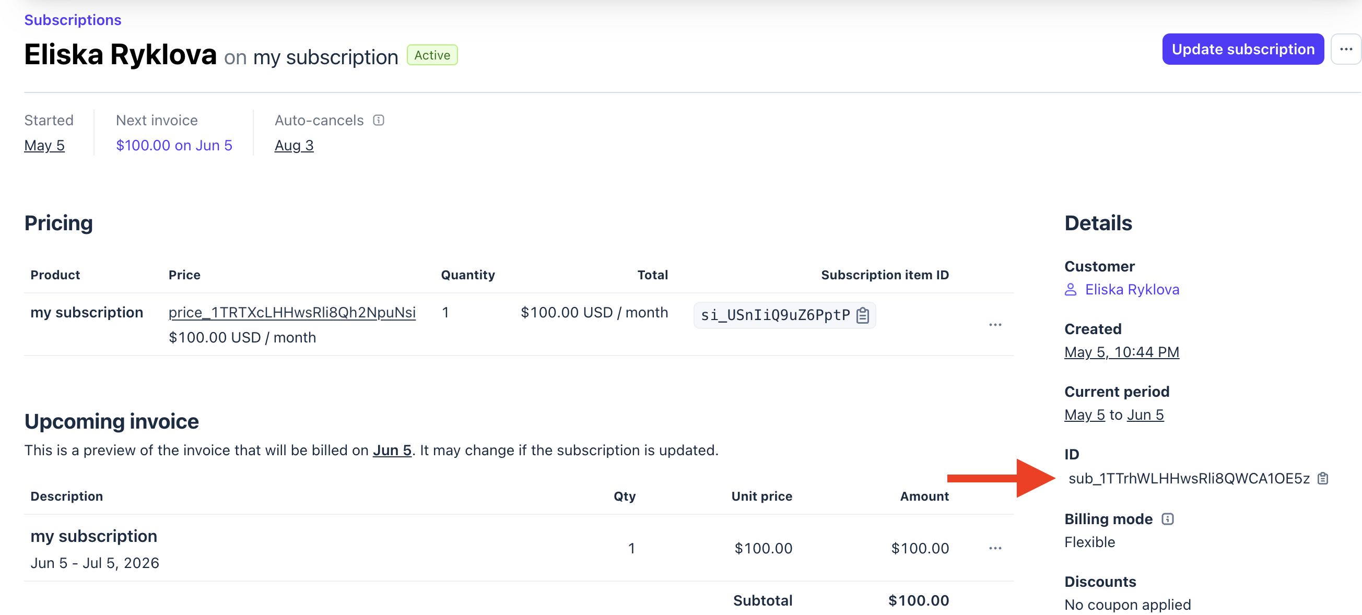1362x615 pixels.
Task: Open the next invoice $100.00 on Jun 5
Action: coord(174,145)
